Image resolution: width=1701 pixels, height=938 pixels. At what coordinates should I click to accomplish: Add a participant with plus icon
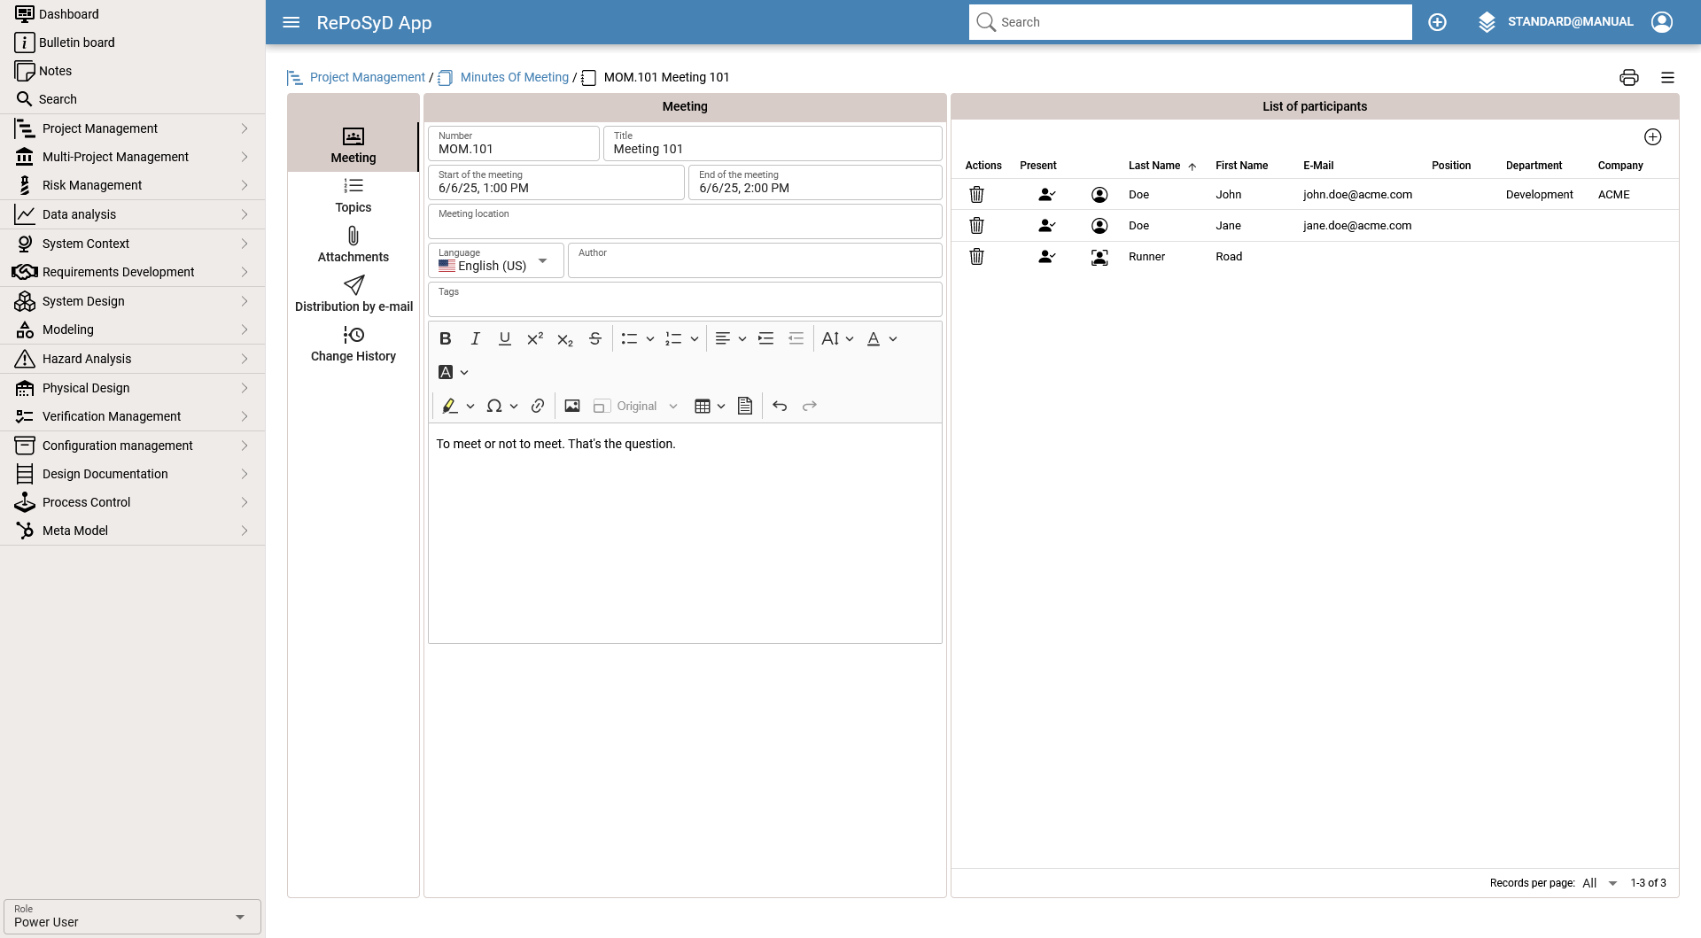[1653, 136]
